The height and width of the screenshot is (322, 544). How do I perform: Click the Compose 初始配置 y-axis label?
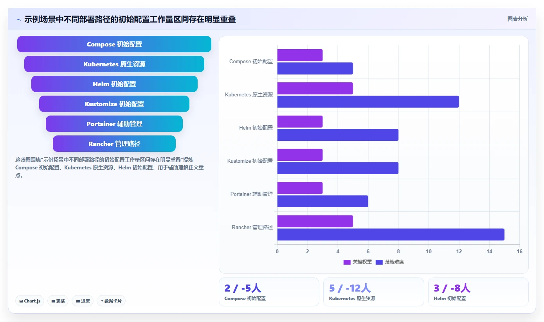pos(251,62)
